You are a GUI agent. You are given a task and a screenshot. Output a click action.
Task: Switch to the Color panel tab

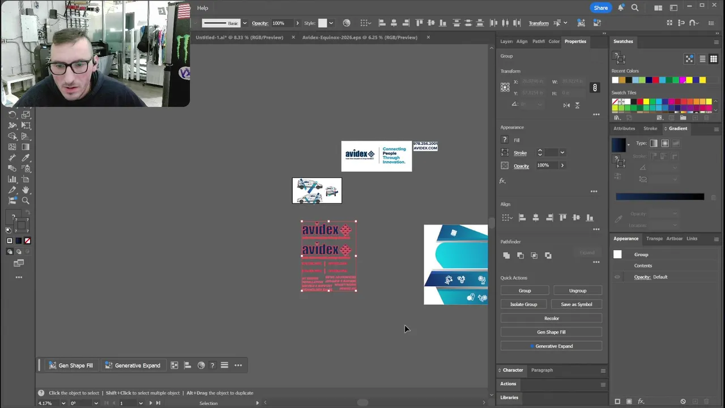tap(554, 41)
